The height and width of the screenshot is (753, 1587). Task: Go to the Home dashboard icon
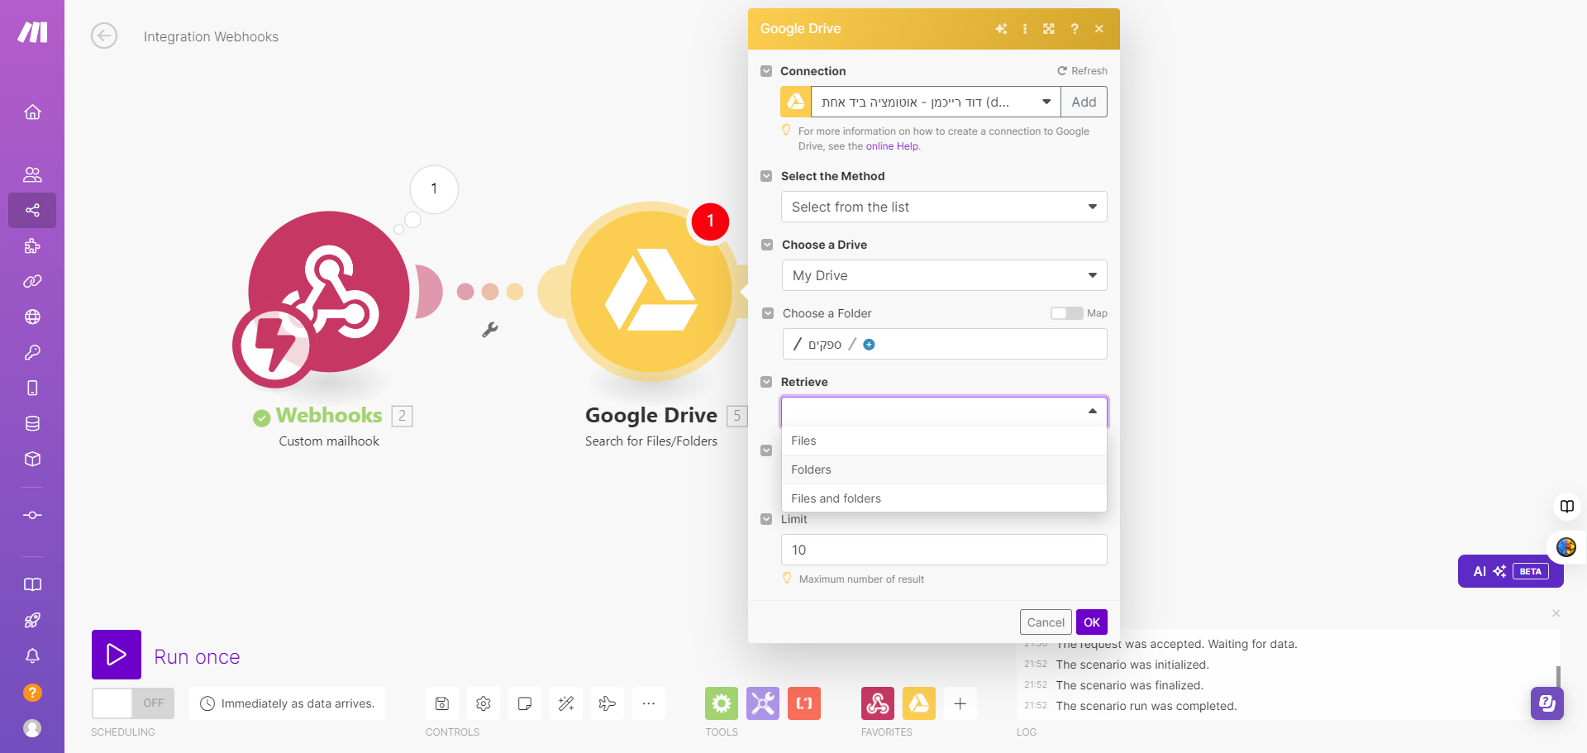coord(32,112)
